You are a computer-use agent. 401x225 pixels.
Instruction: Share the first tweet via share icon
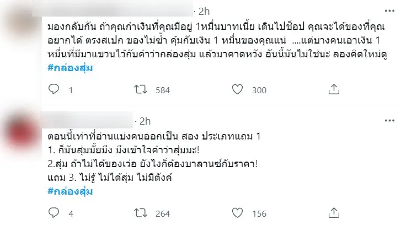coord(334,90)
